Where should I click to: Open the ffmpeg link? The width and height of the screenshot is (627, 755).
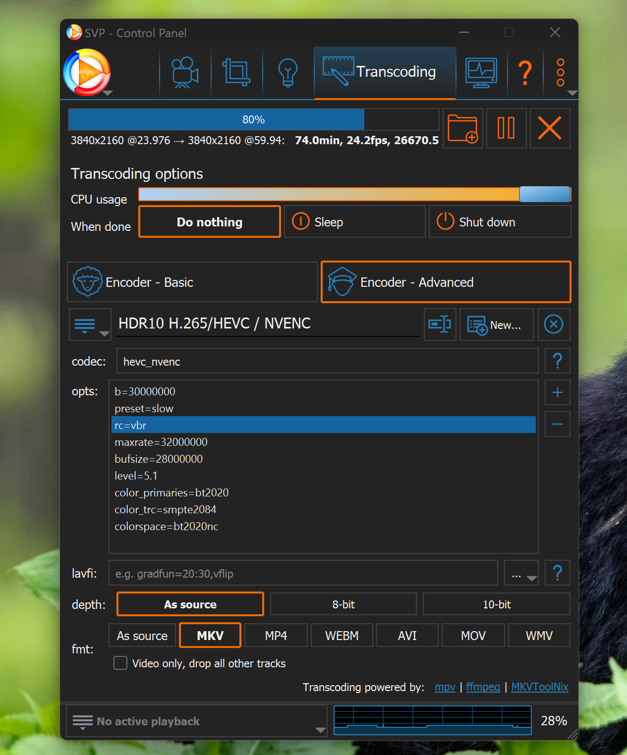pos(483,687)
